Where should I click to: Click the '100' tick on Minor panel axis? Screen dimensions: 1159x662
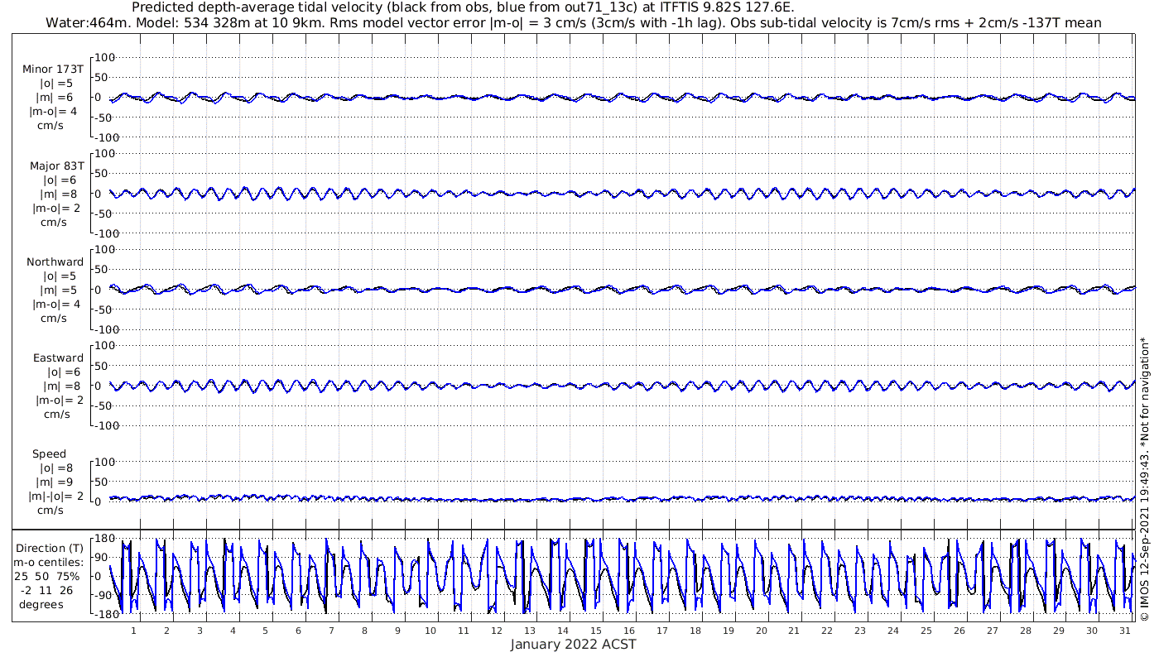[105, 57]
